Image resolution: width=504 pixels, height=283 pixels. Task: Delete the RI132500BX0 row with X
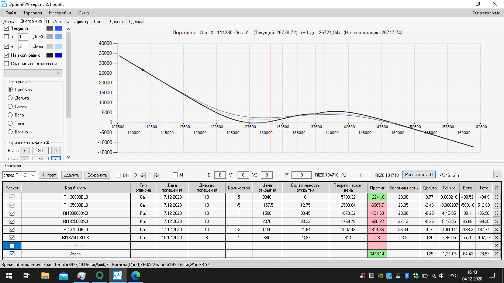click(x=496, y=221)
